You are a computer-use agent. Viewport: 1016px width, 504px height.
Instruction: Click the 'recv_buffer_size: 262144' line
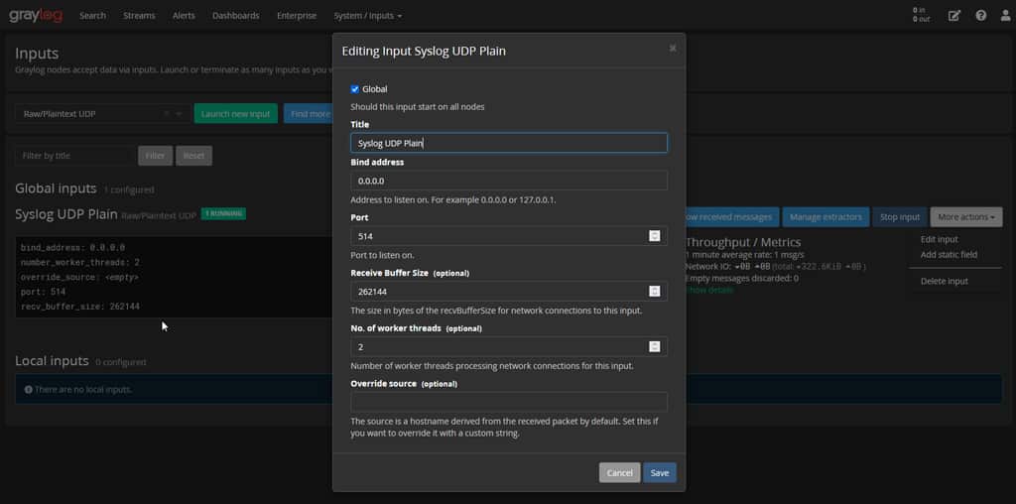[79, 307]
